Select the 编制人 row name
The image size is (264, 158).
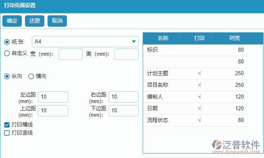(x=155, y=97)
